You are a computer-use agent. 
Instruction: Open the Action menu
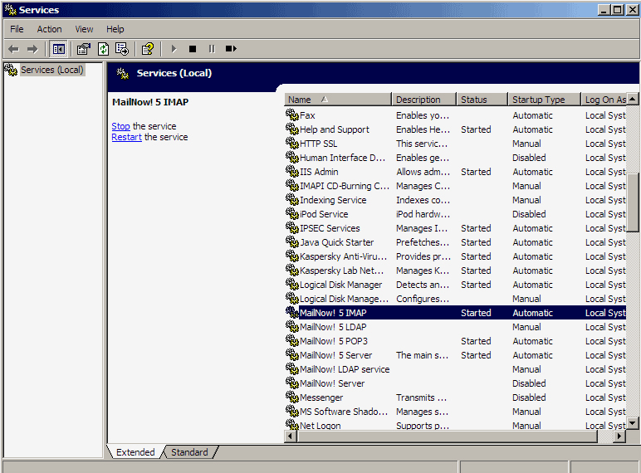(50, 29)
